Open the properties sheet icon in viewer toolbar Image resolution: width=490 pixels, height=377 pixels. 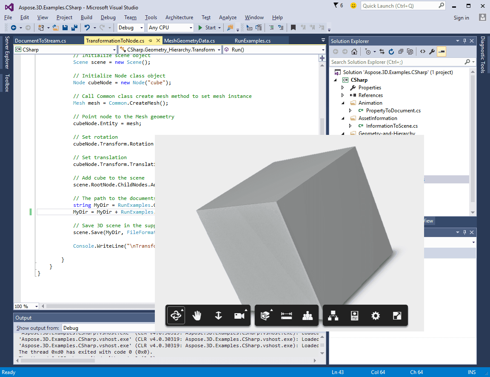pyautogui.click(x=354, y=316)
